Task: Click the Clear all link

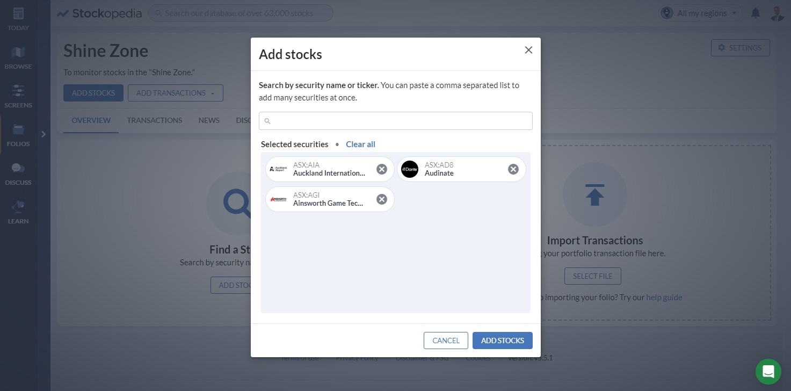Action: [x=360, y=144]
